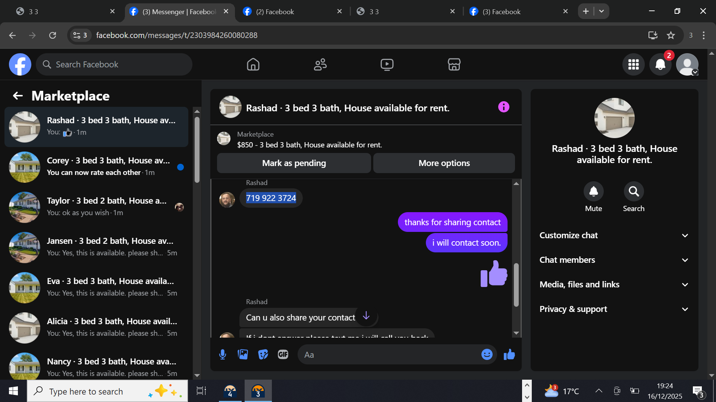The width and height of the screenshot is (716, 402).
Task: Click the listing photo in details panel
Action: (x=614, y=118)
